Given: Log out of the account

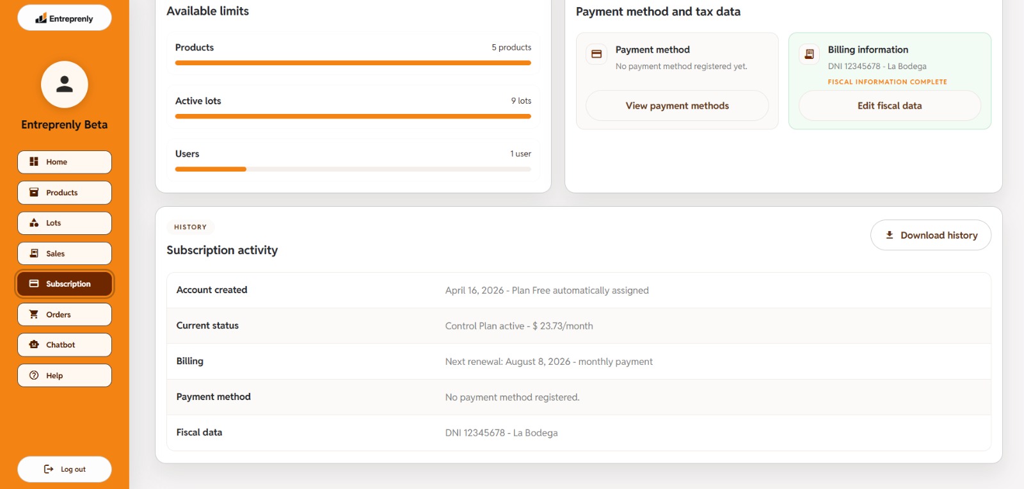Looking at the screenshot, I should [x=65, y=469].
